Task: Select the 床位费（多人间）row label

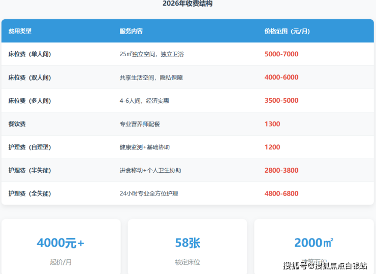Action: (x=29, y=101)
